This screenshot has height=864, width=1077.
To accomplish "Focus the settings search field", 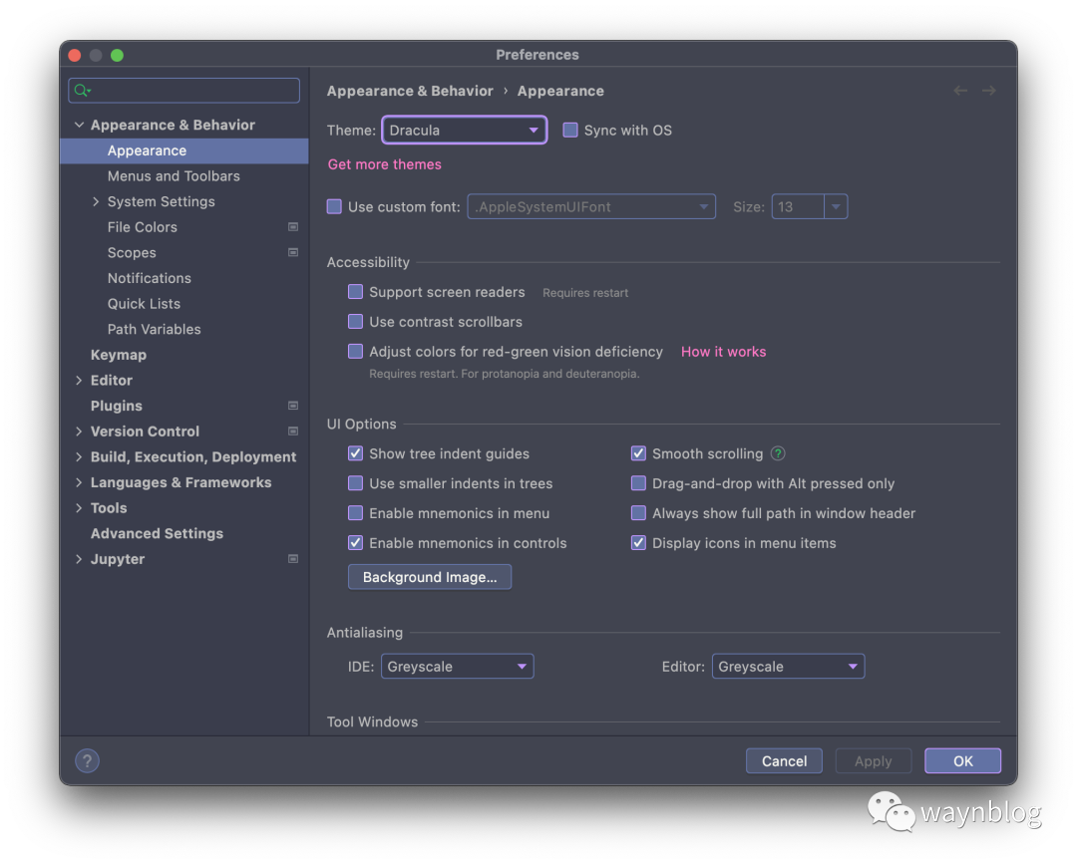I will [184, 91].
